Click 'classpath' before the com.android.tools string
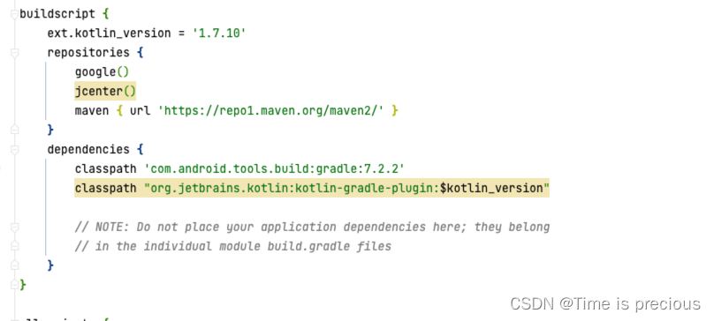 tap(106, 168)
